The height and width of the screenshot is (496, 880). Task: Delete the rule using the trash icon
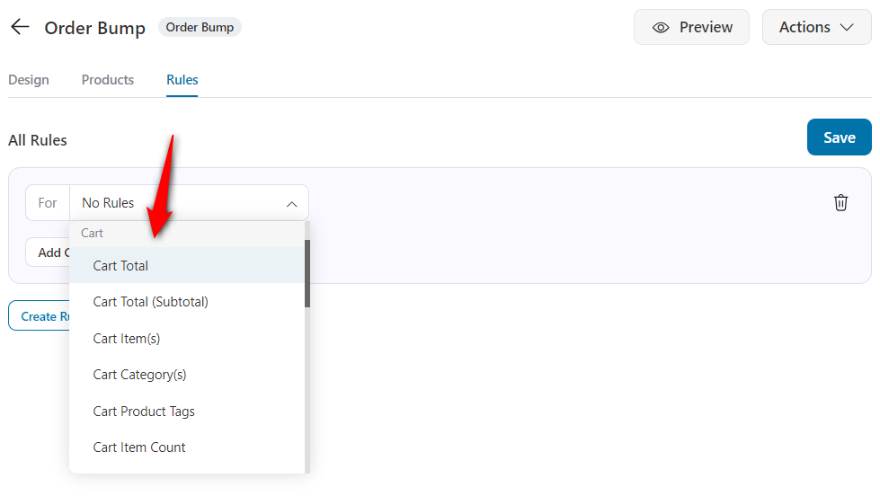(x=840, y=202)
